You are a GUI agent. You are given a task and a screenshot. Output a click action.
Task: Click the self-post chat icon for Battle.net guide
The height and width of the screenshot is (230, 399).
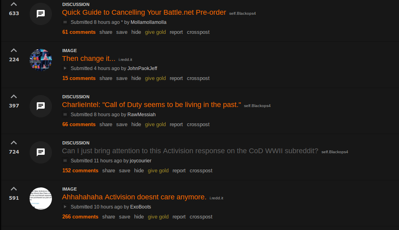(41, 14)
